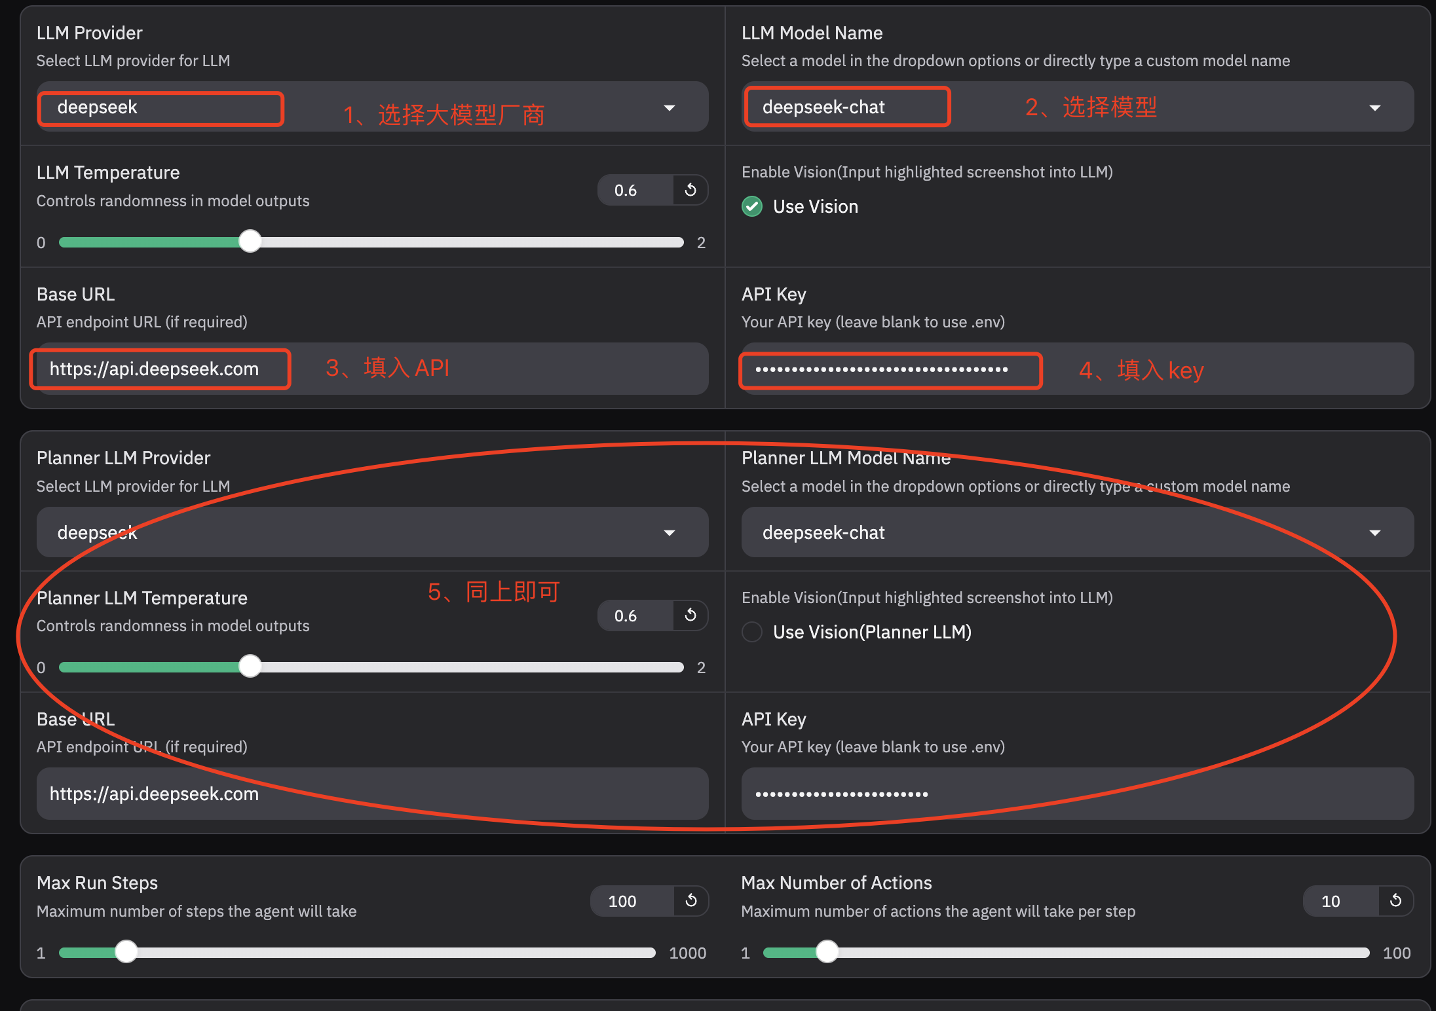Viewport: 1436px width, 1011px height.
Task: Click the 'Max Number of Actions' heading
Action: (837, 883)
